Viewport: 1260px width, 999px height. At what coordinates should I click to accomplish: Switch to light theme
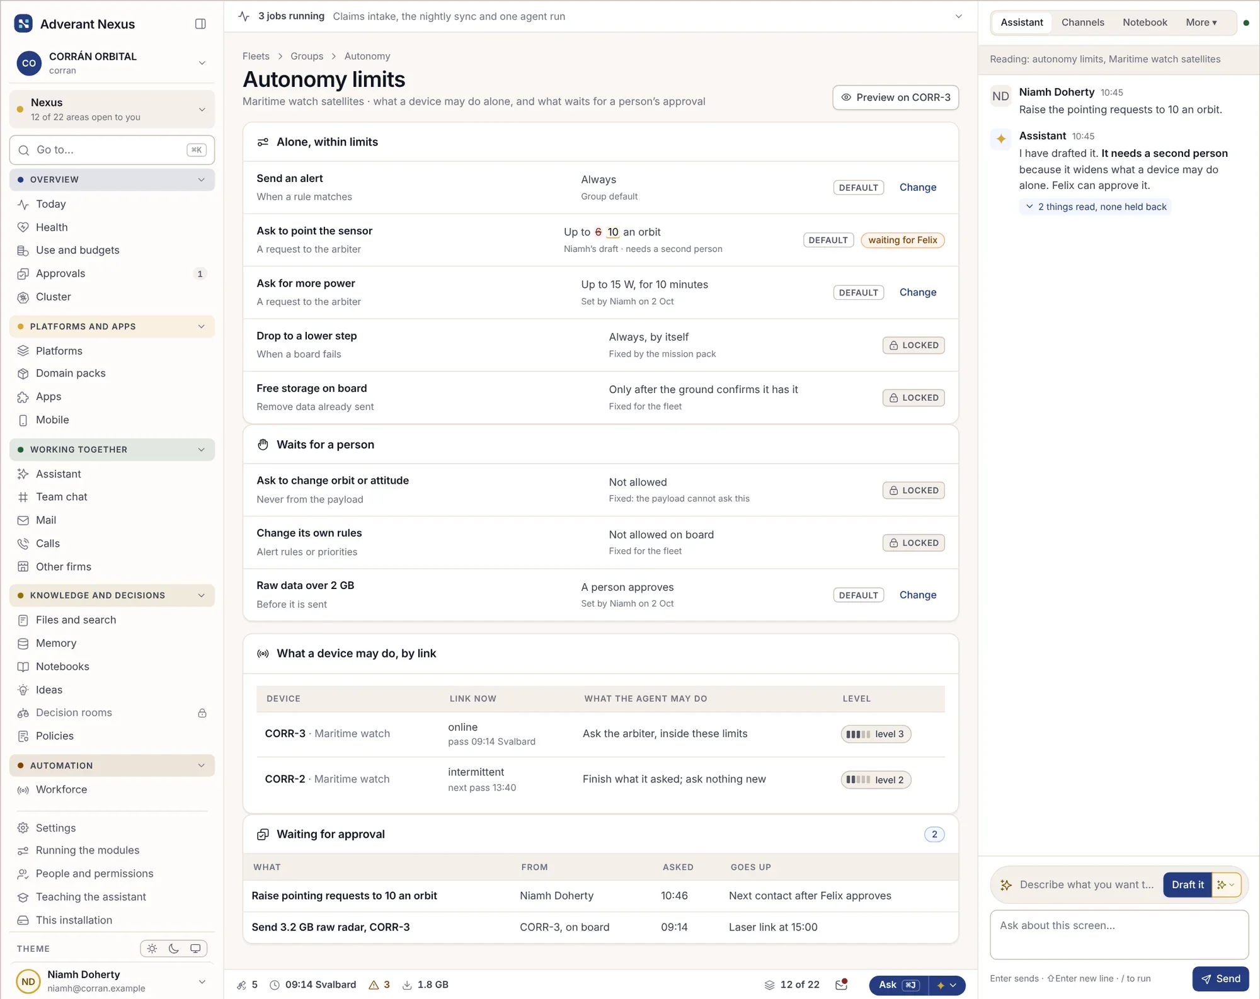click(152, 949)
